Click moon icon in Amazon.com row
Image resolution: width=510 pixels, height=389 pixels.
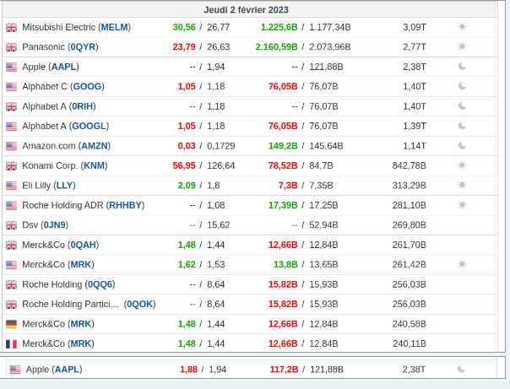[462, 146]
